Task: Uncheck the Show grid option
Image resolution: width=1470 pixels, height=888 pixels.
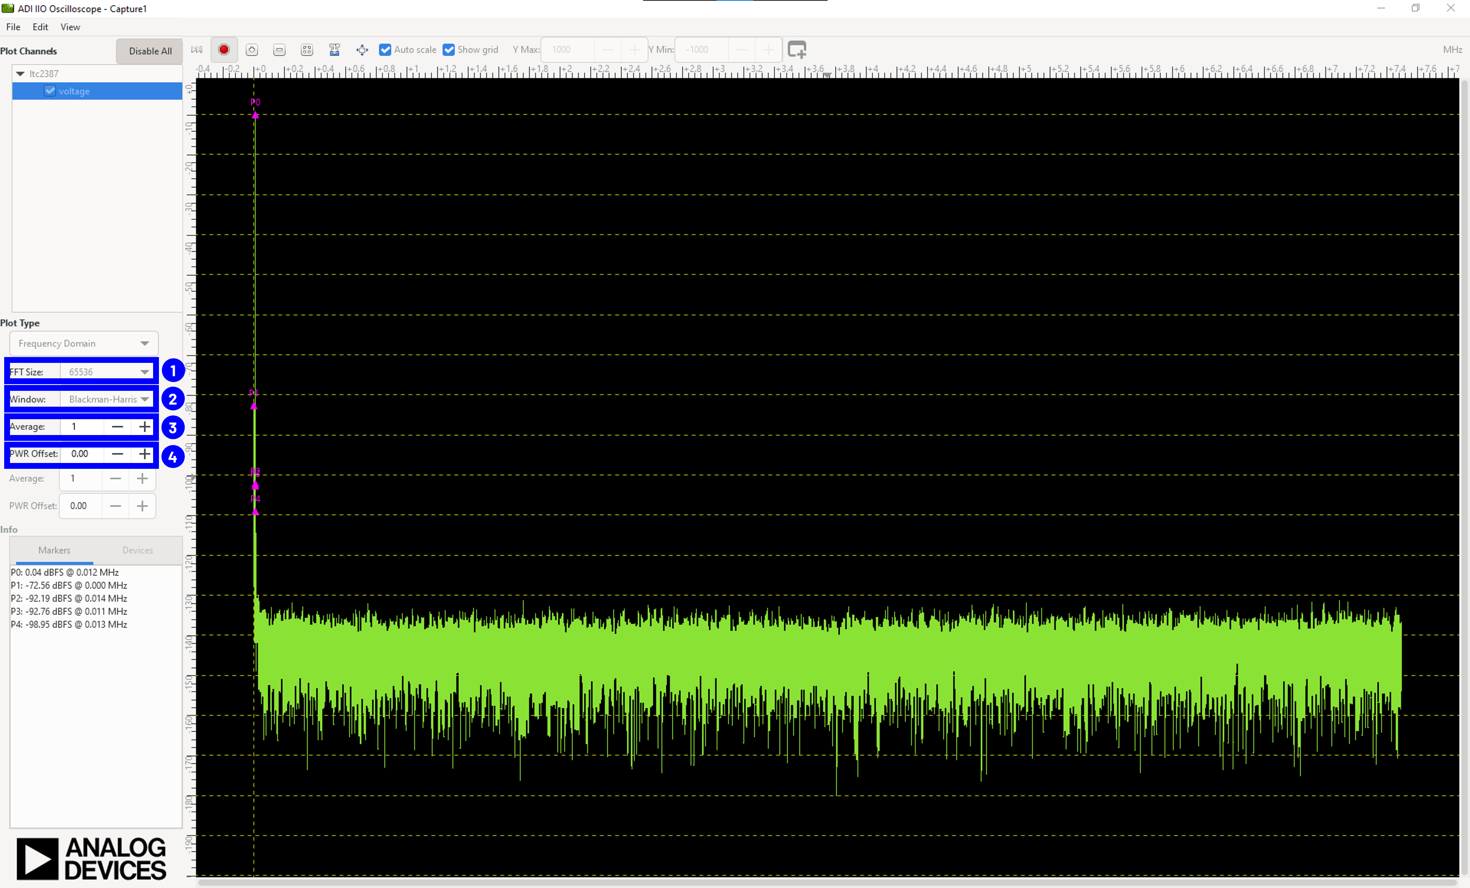Action: click(x=449, y=50)
